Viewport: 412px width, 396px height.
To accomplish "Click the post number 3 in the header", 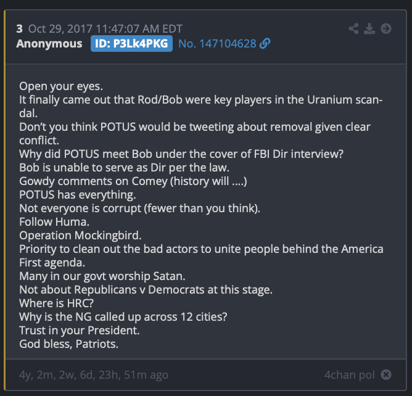I will (20, 29).
